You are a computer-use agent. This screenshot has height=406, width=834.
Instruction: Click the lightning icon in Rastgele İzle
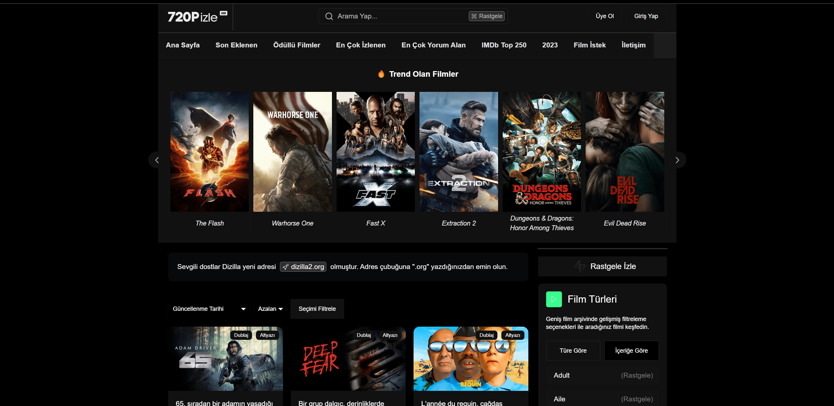click(x=580, y=266)
